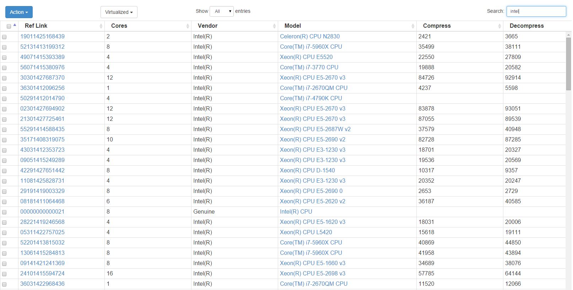The image size is (573, 290).
Task: Select the checkbox for row 35171408319075
Action: tap(4, 140)
